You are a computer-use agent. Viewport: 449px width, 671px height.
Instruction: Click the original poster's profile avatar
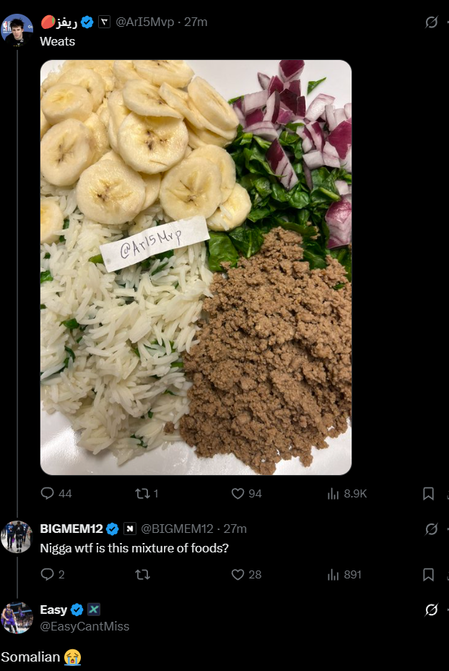[17, 30]
